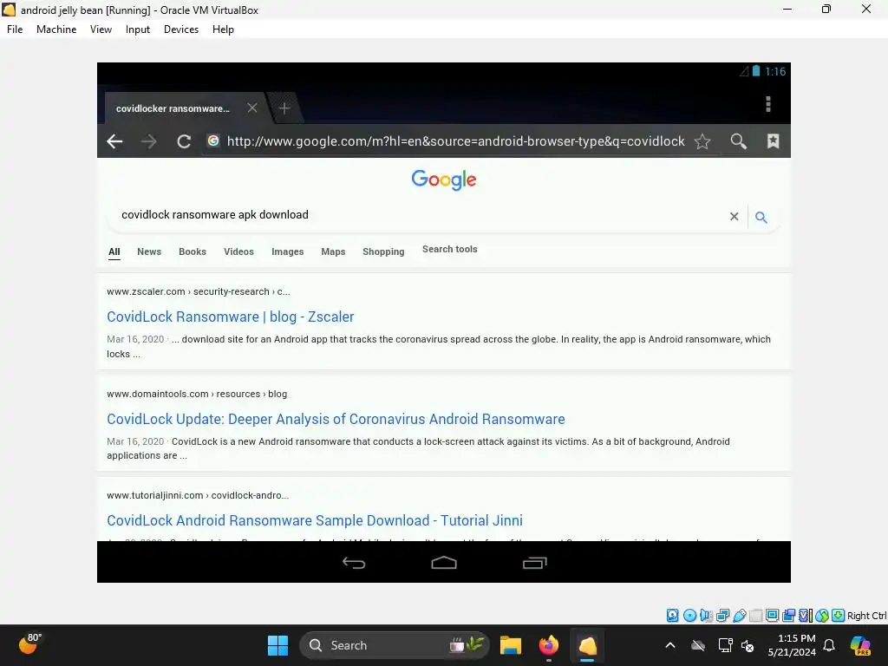This screenshot has height=666, width=888.
Task: Open the Help menu
Action: [x=223, y=29]
